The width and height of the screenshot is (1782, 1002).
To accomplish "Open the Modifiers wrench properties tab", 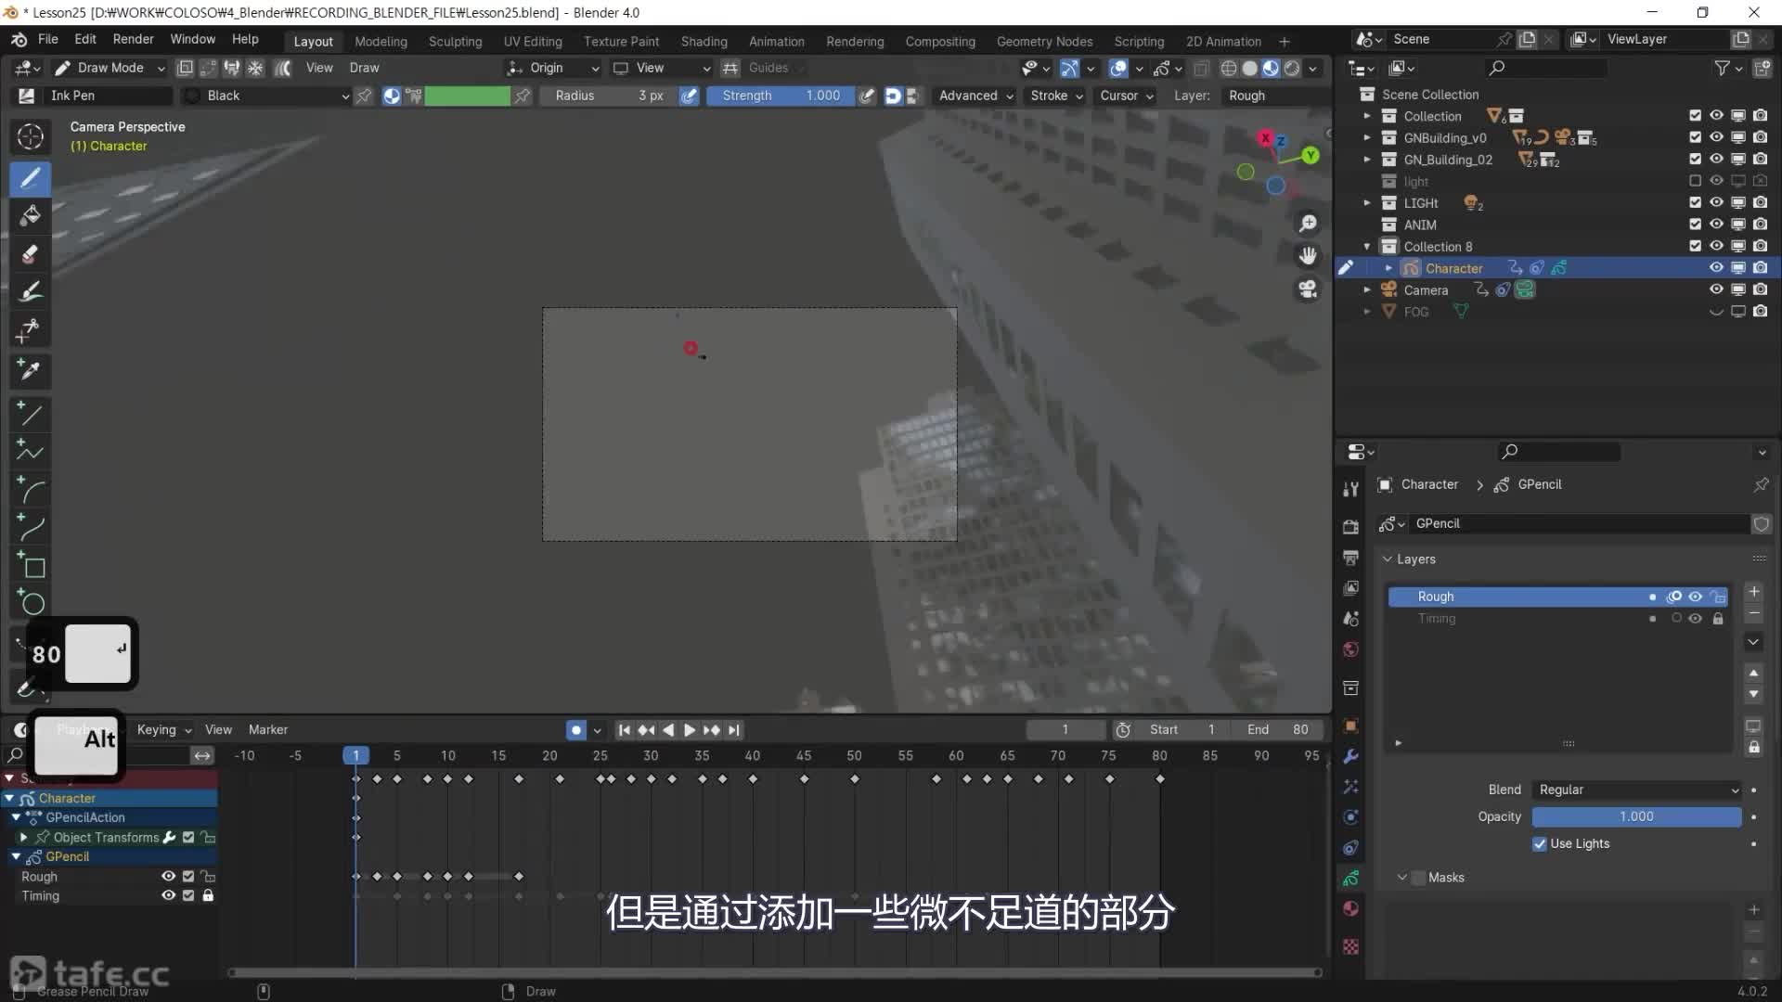I will point(1350,756).
